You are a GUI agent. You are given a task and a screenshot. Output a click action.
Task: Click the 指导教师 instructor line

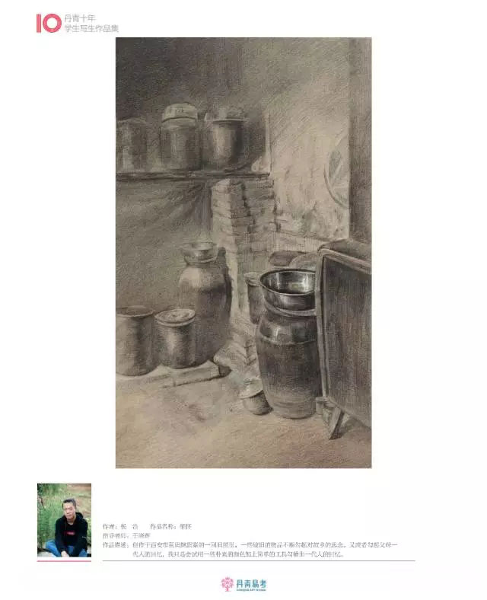pos(126,536)
